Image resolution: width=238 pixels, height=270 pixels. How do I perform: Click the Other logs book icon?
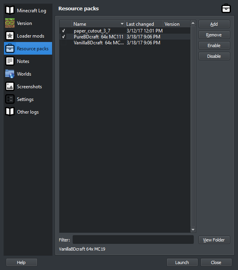tap(10, 112)
